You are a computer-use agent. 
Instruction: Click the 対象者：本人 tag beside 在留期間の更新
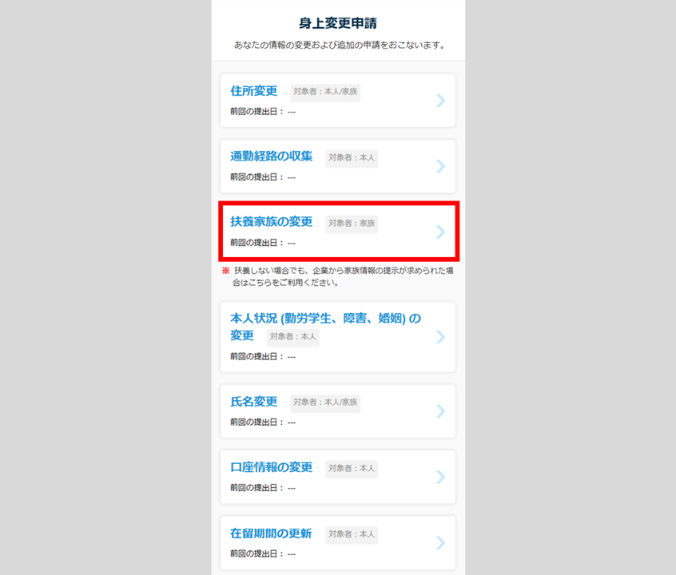point(352,534)
